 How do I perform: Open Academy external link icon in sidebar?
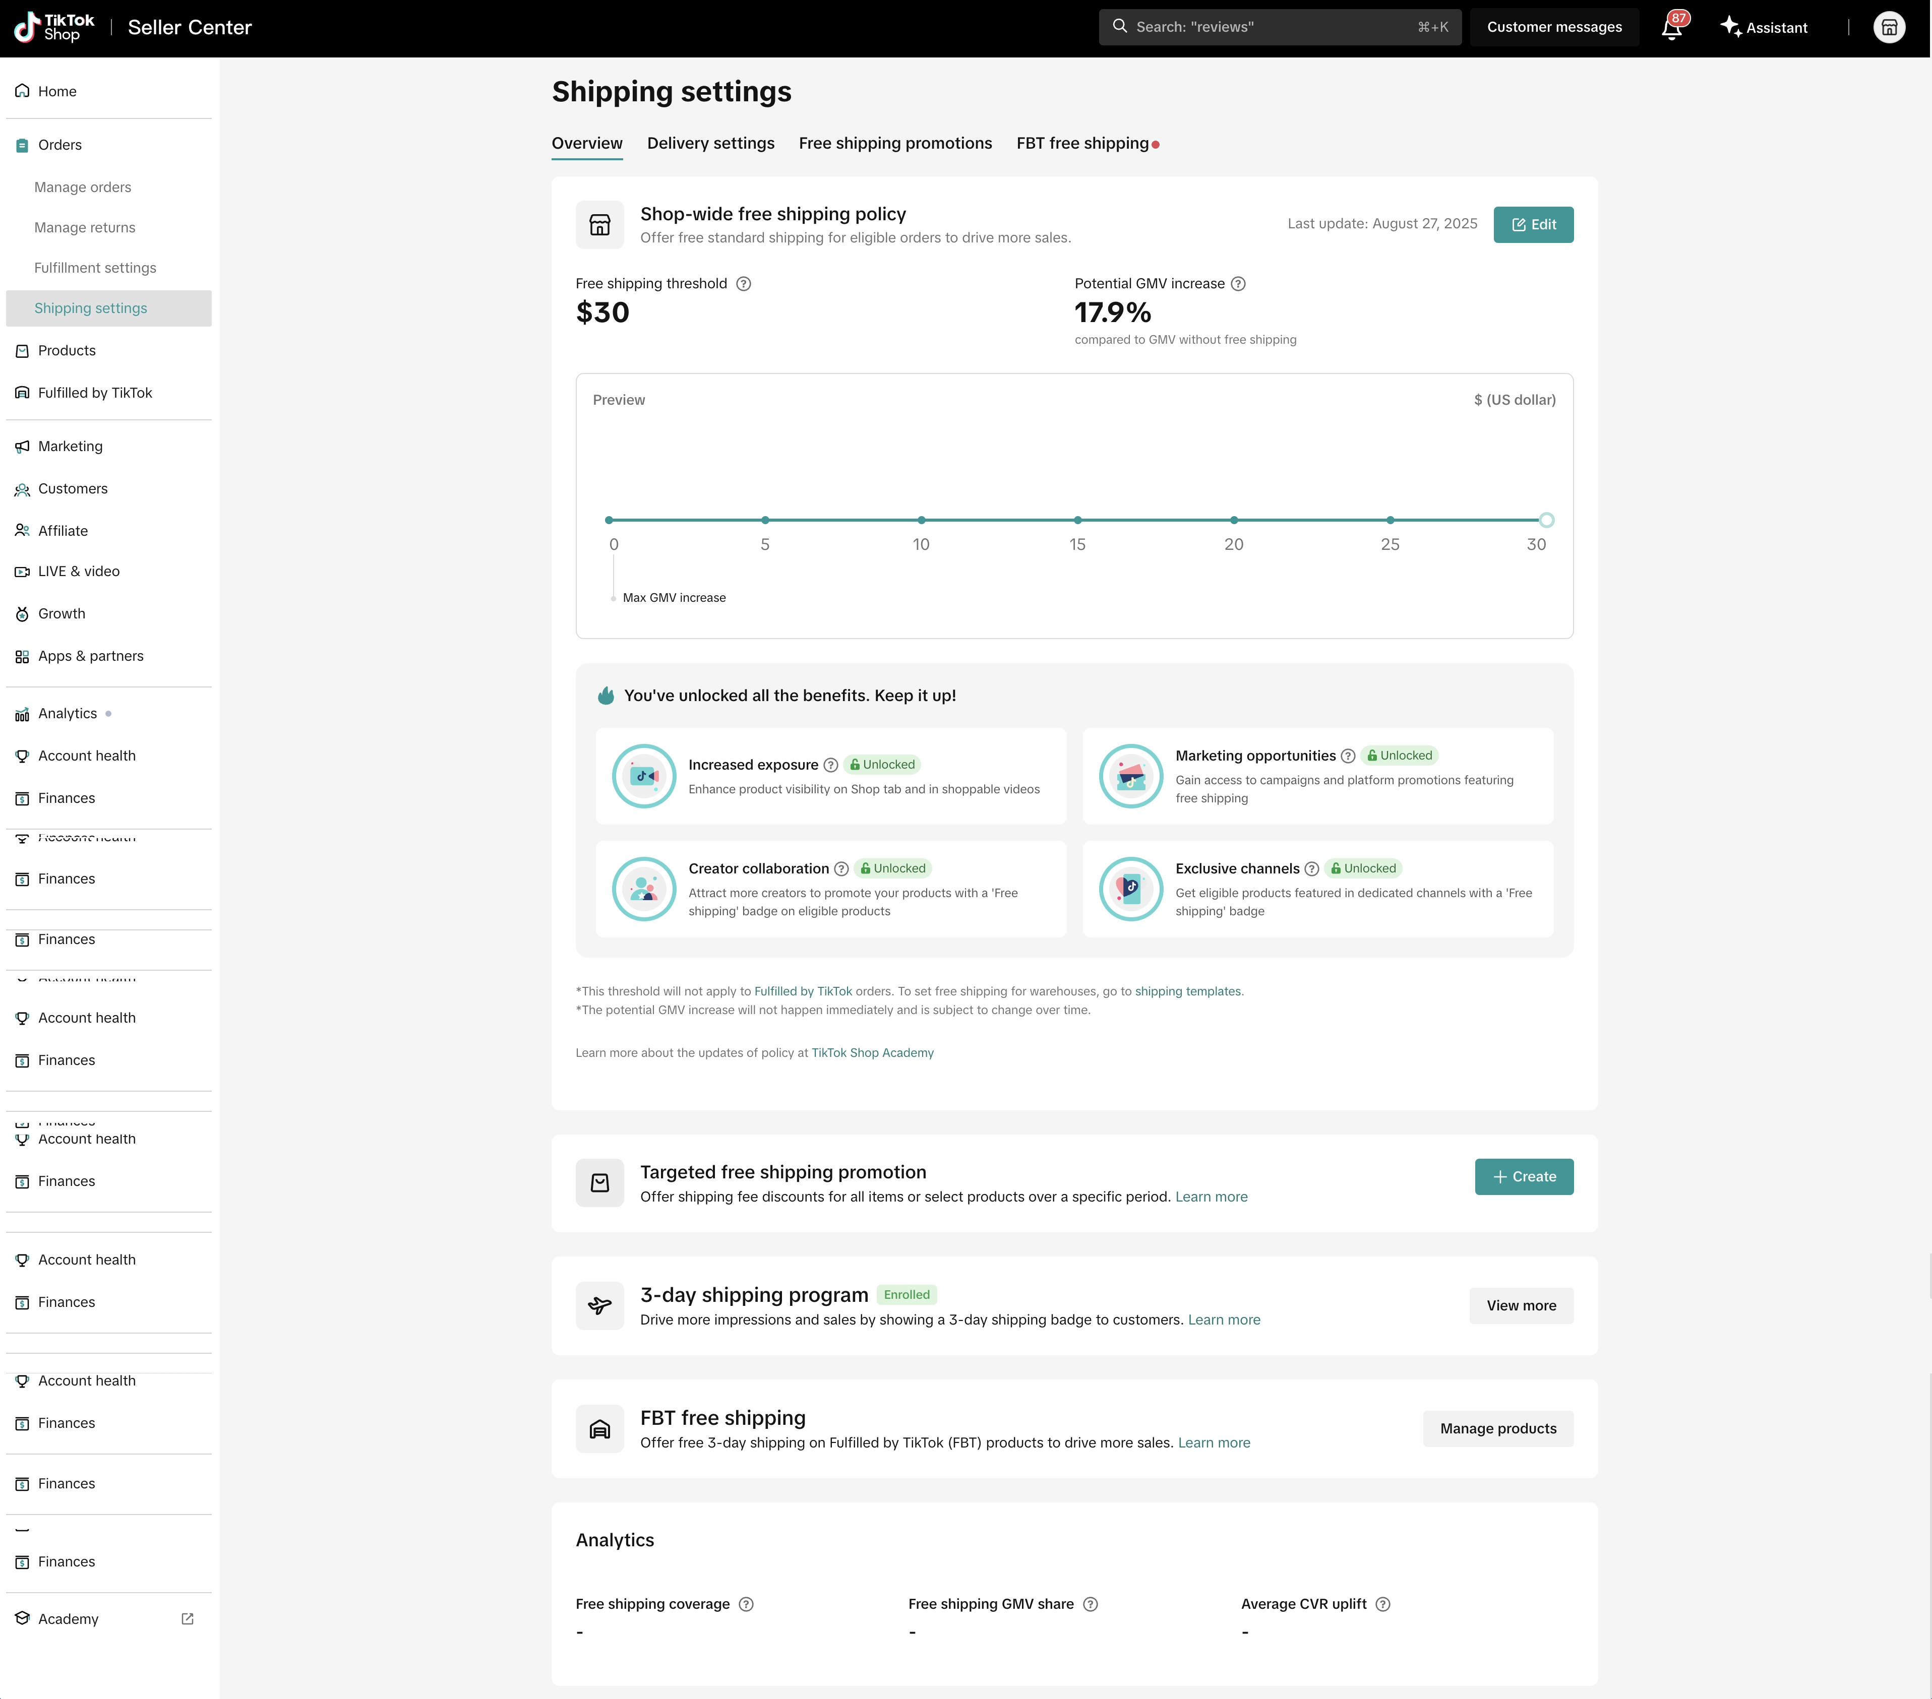click(187, 1619)
